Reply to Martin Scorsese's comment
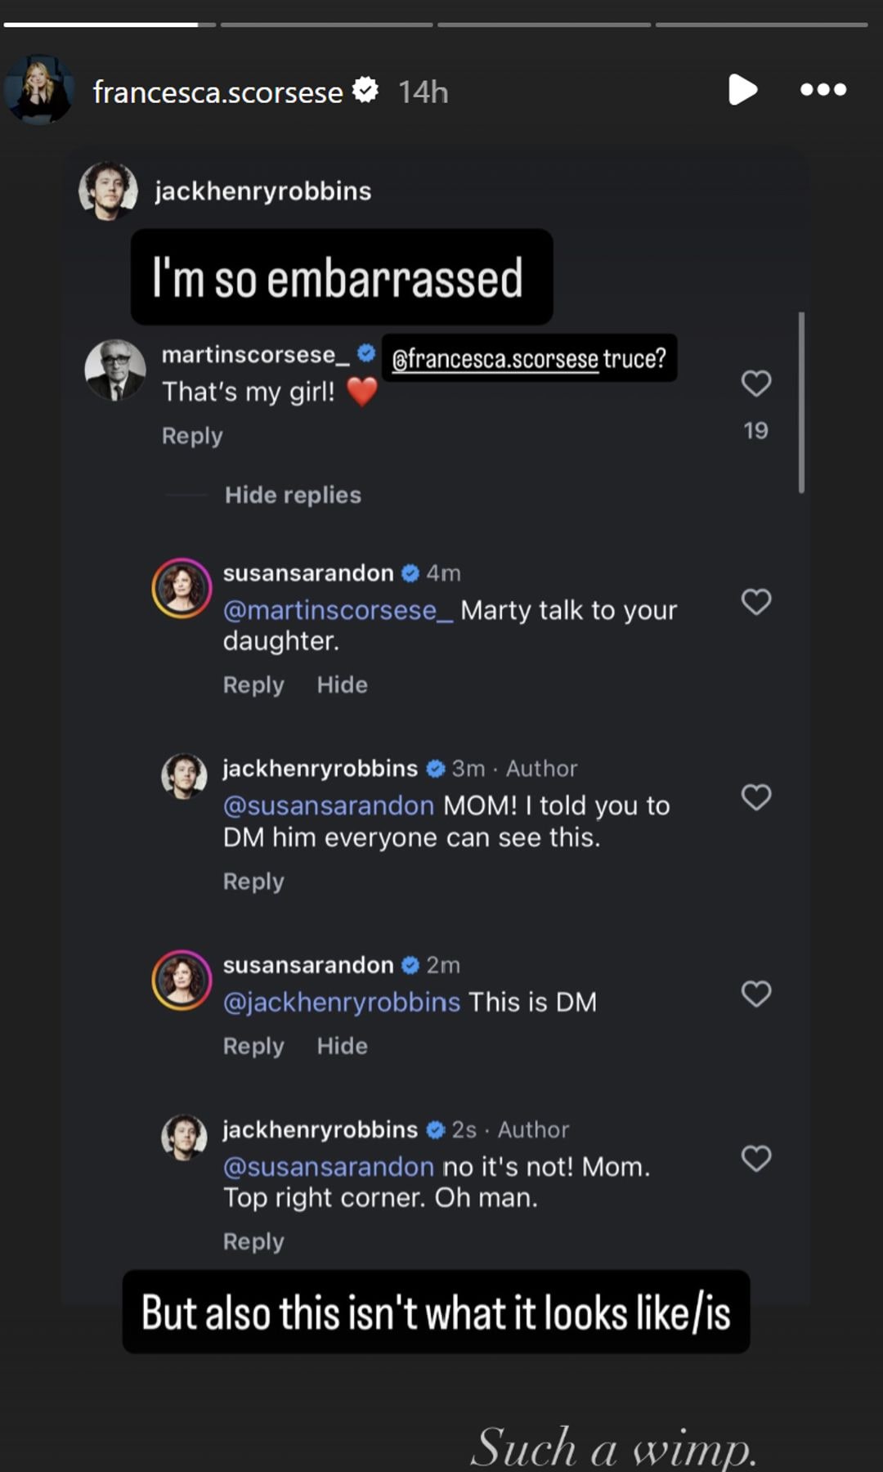Screen dimensions: 883x1472 pos(191,435)
